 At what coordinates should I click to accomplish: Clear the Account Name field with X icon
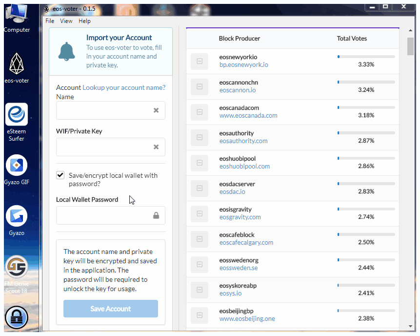click(156, 110)
